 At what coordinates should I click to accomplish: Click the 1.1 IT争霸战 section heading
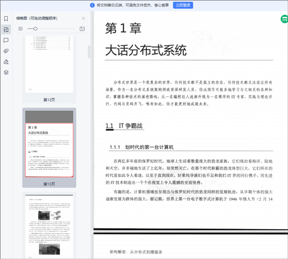[x=124, y=126]
